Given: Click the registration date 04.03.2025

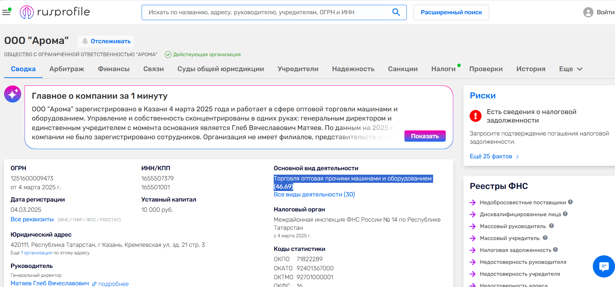Looking at the screenshot, I should coord(26,210).
